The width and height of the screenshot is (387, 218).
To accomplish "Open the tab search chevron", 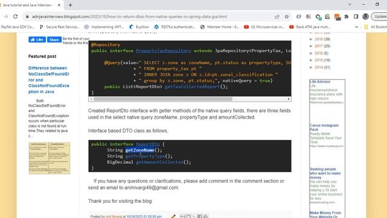I will pos(350,4).
